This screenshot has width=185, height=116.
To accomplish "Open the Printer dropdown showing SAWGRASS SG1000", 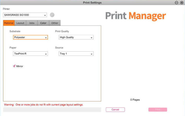I will tap(25, 15).
